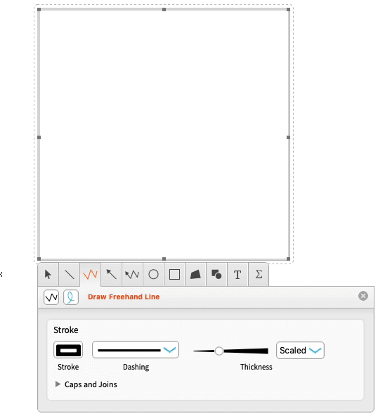Select the Sigma math input tool
This screenshot has width=378, height=416.
click(x=259, y=275)
